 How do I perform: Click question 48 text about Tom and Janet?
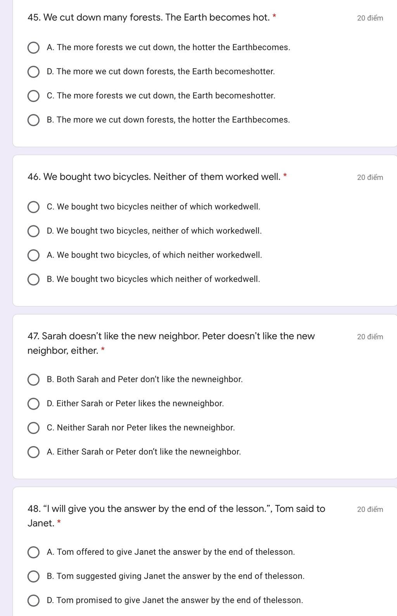(176, 516)
